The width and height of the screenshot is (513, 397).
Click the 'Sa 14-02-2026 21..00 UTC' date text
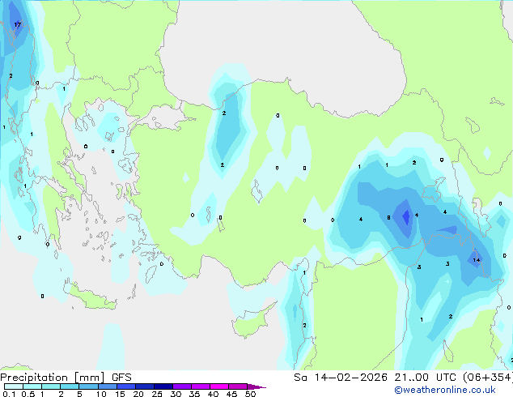pos(375,378)
